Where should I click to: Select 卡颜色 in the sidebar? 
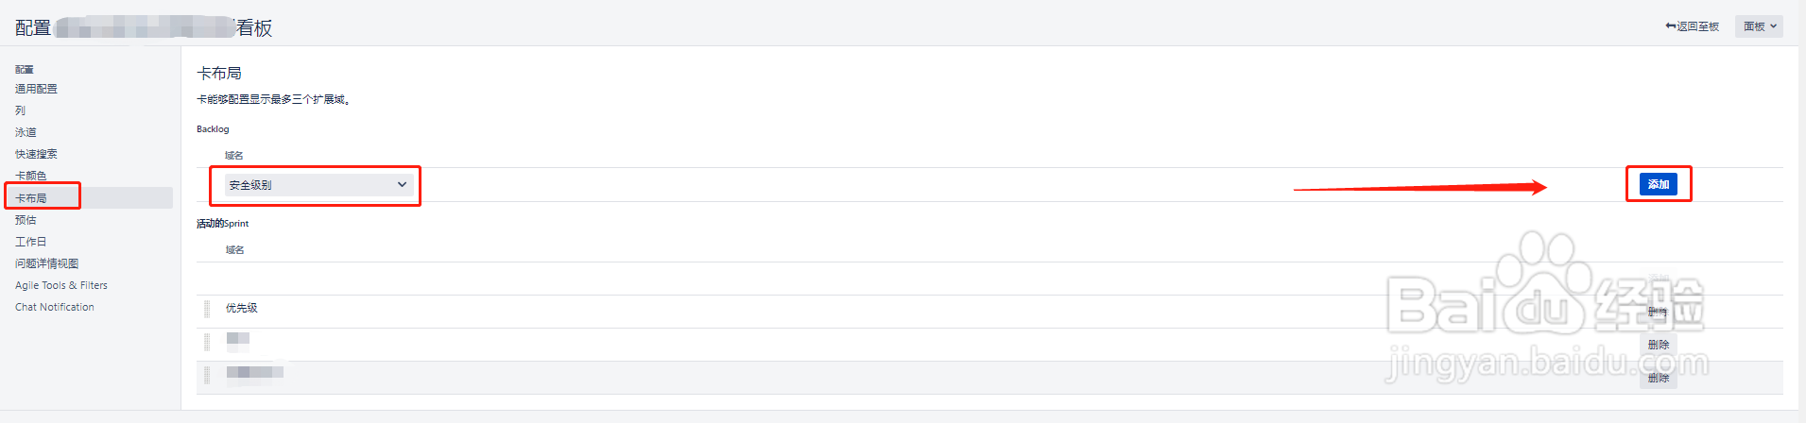[x=30, y=176]
